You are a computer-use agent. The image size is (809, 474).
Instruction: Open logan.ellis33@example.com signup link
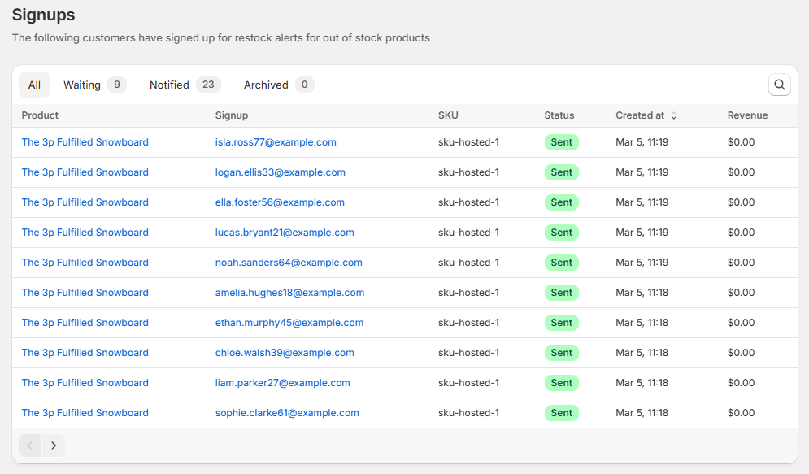(280, 172)
